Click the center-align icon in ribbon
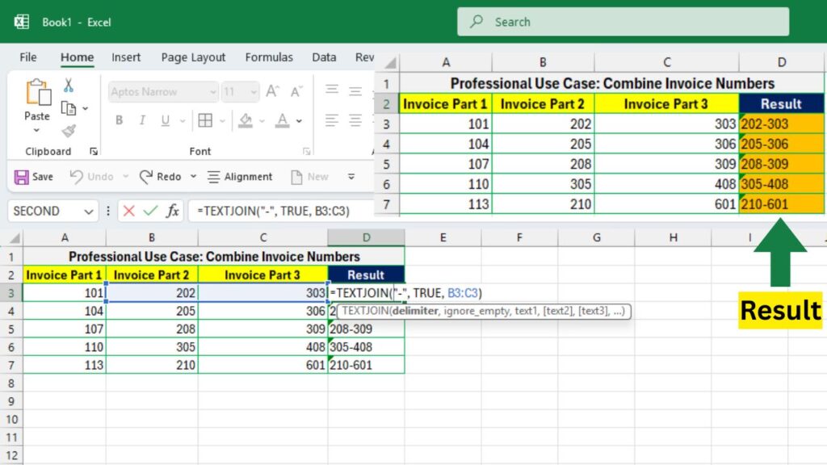This screenshot has height=465, width=827. [x=355, y=120]
